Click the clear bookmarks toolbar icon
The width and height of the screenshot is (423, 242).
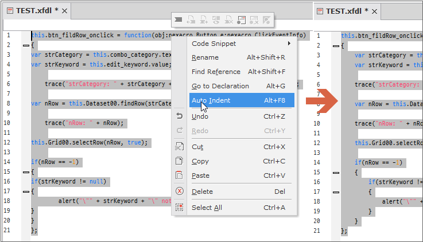(x=229, y=19)
